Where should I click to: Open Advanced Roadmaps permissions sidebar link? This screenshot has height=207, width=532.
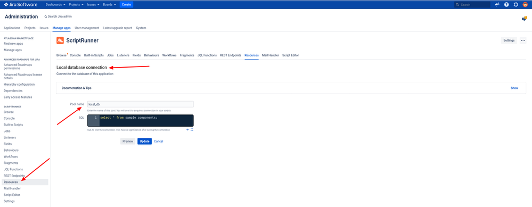17,67
